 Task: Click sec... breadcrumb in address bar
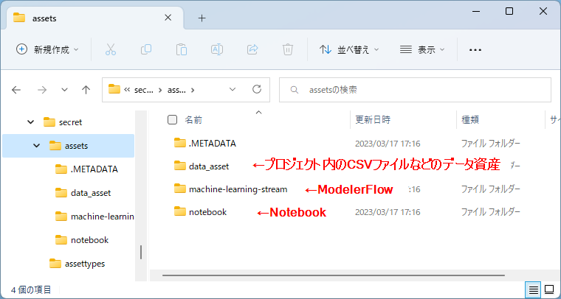click(x=144, y=91)
